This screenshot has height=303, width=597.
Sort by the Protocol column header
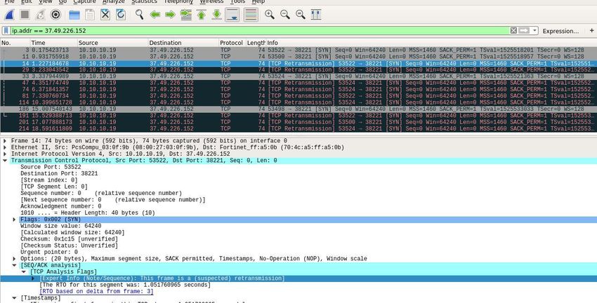pos(232,43)
